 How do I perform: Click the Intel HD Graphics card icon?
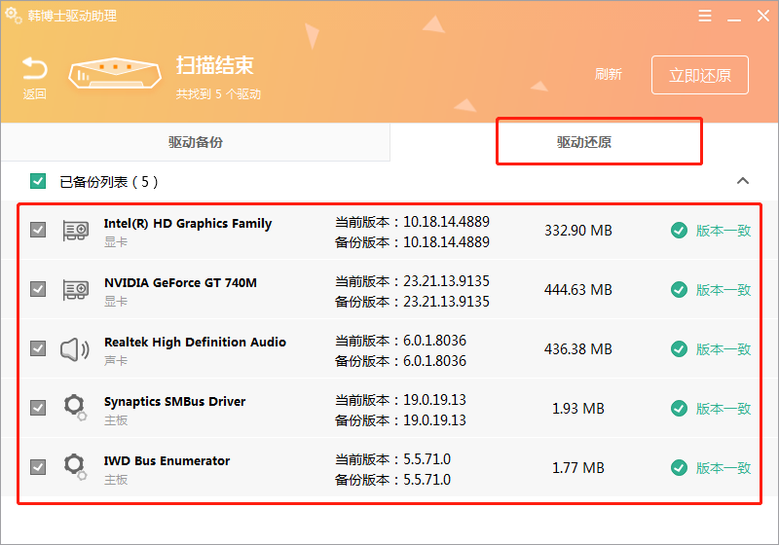pos(75,231)
